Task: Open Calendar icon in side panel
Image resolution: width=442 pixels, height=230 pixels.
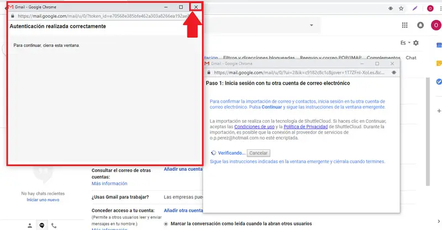Action: click(x=439, y=45)
